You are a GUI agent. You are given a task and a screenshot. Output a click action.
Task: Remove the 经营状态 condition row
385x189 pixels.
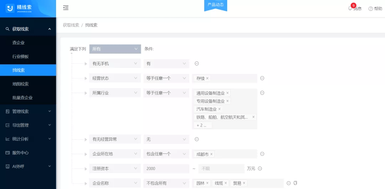tap(262, 78)
